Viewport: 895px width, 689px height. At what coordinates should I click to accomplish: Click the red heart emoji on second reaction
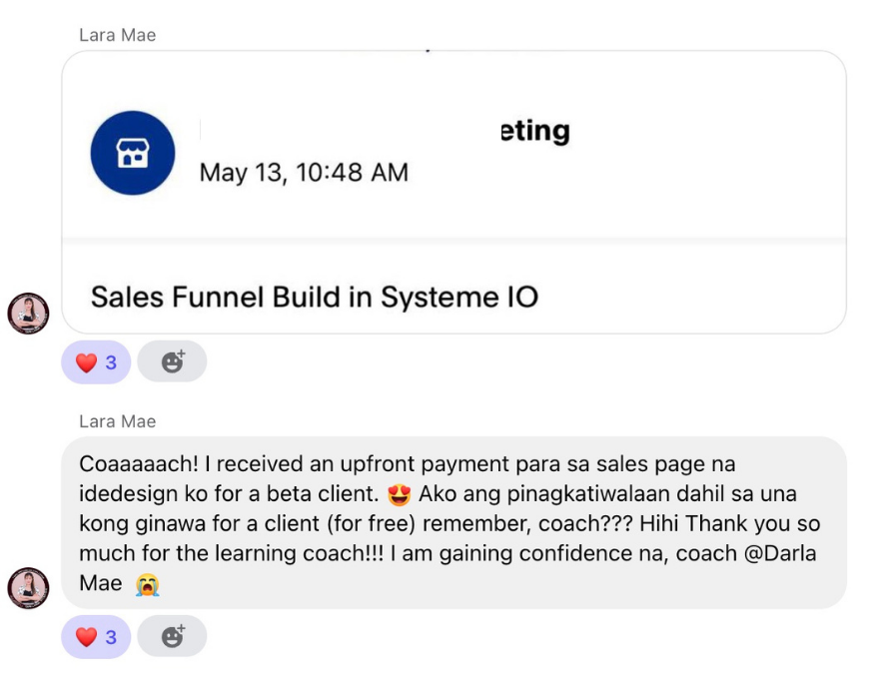(86, 637)
